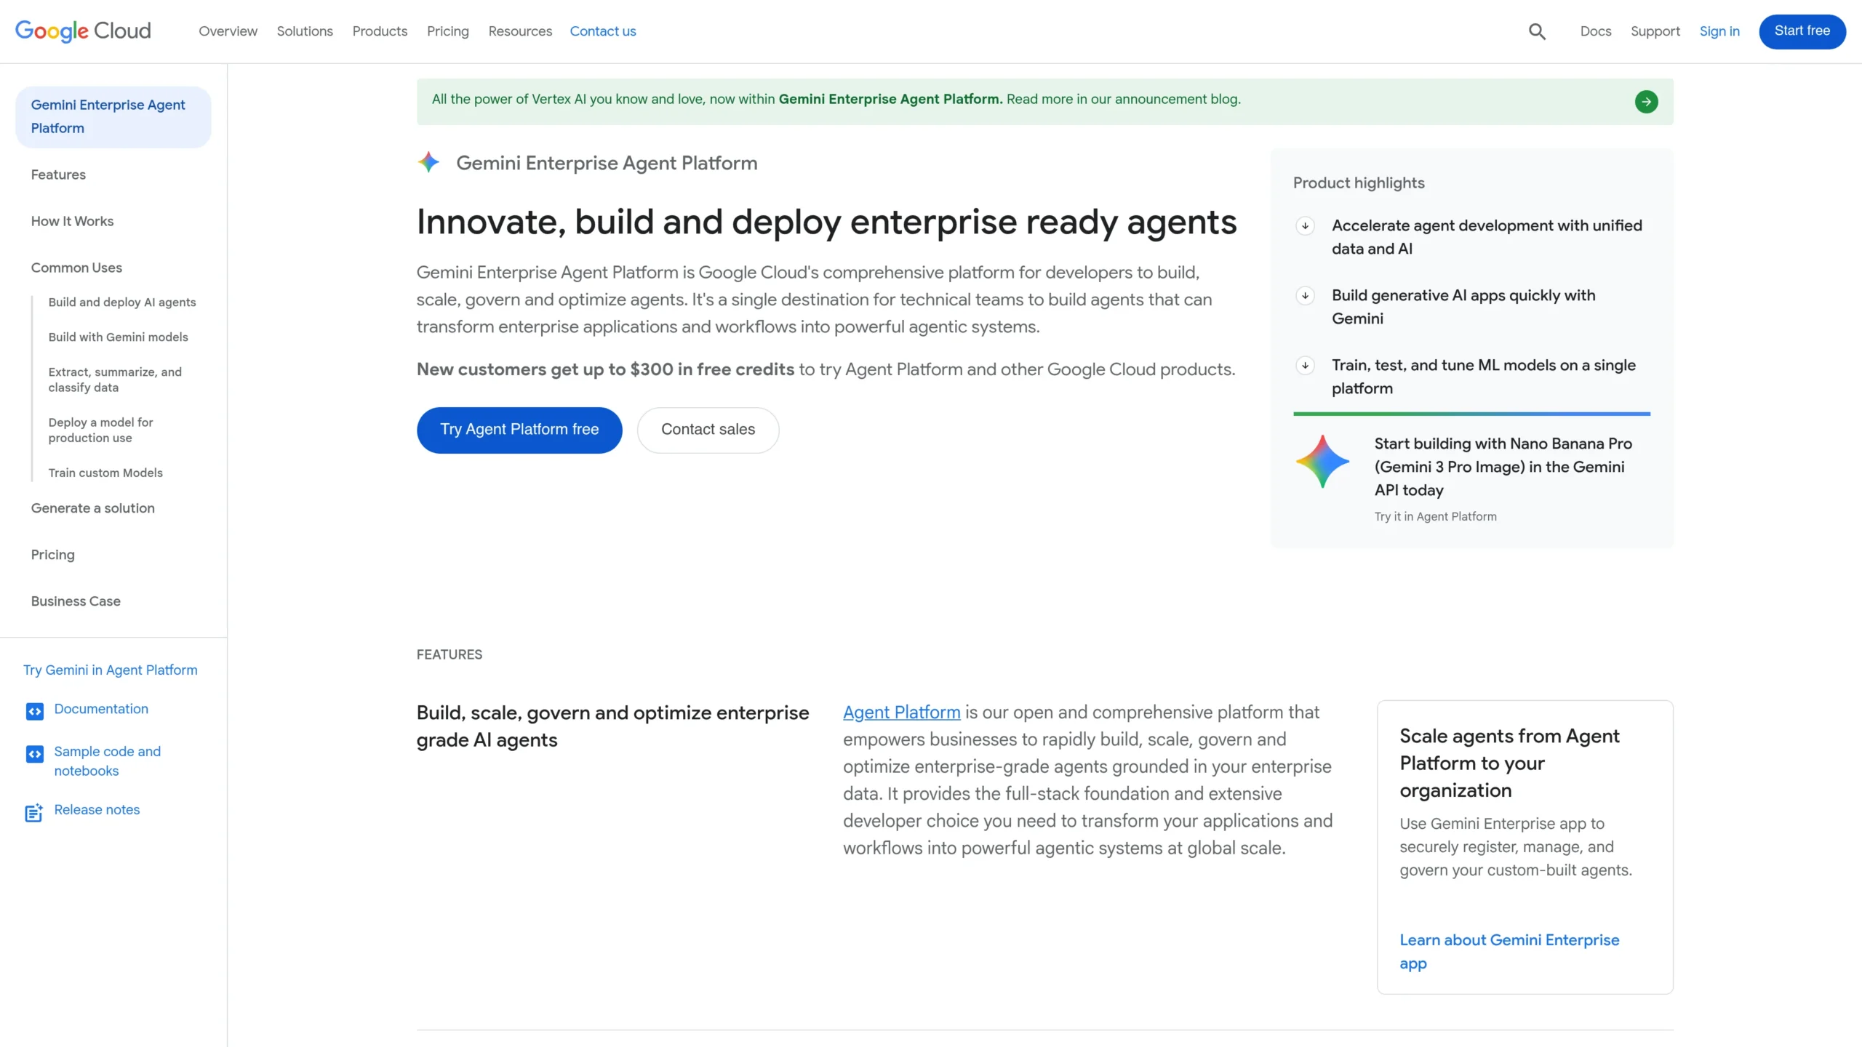Click 'Learn about Gemini Enterprise app' link
1862x1047 pixels.
pyautogui.click(x=1509, y=952)
